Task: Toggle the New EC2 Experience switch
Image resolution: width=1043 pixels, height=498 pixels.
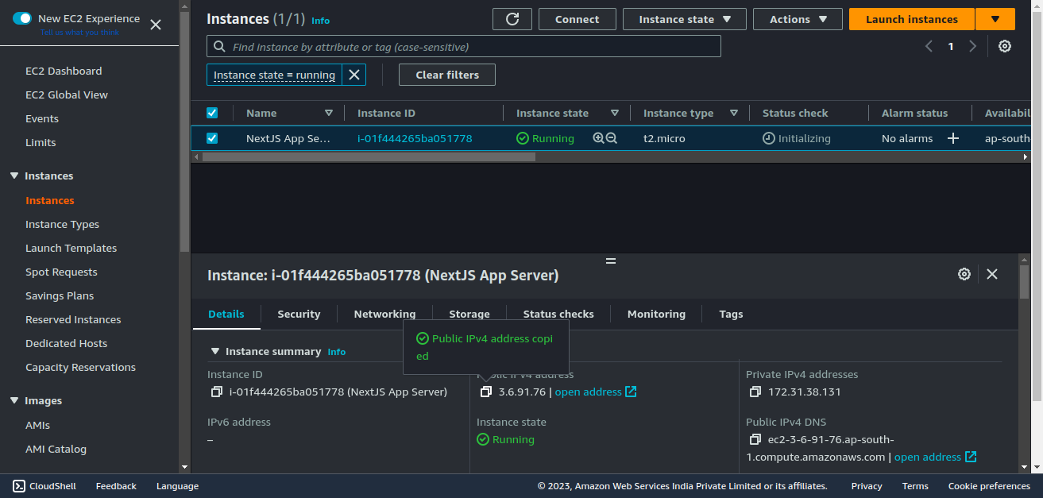Action: click(21, 18)
